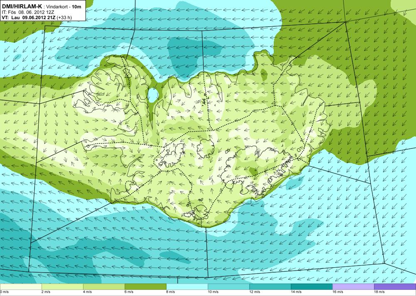Image resolution: width=416 pixels, height=296 pixels.
Task: Click the '(+33 h)' forecast offset text
Action: click(x=64, y=18)
